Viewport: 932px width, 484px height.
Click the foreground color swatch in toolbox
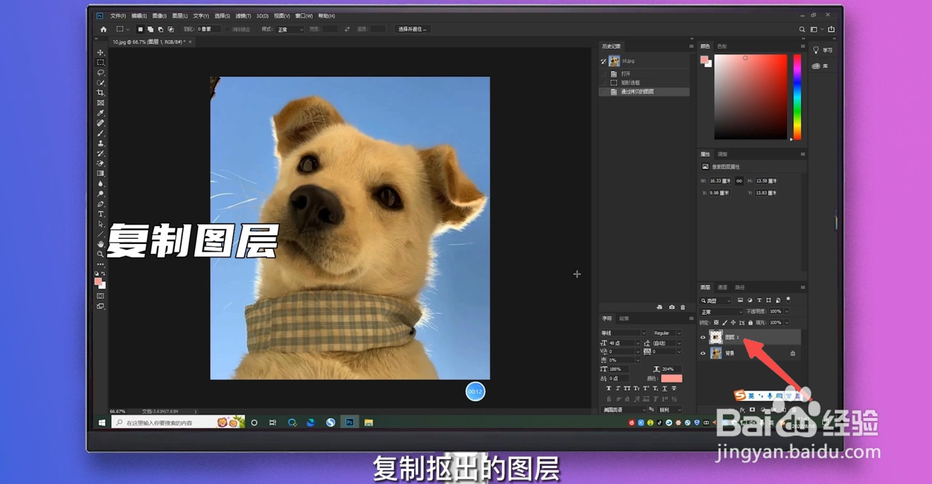98,282
